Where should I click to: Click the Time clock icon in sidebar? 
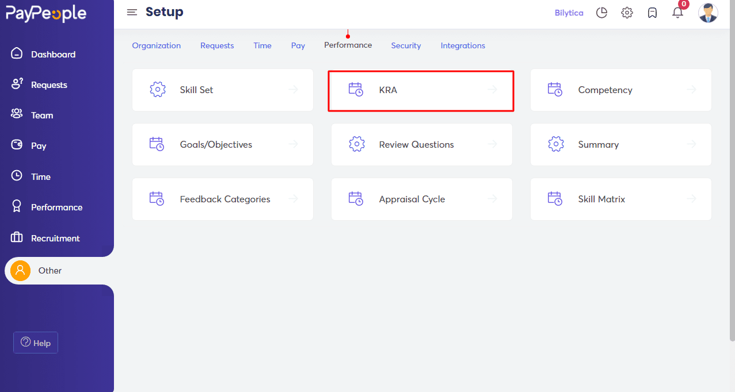(x=17, y=176)
